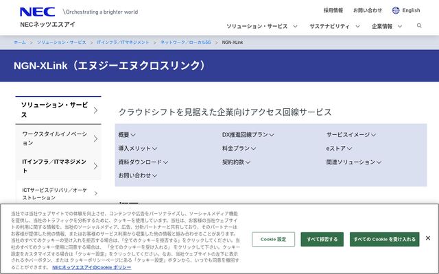Jump to eストア section
439x274 pixels.
click(x=339, y=149)
